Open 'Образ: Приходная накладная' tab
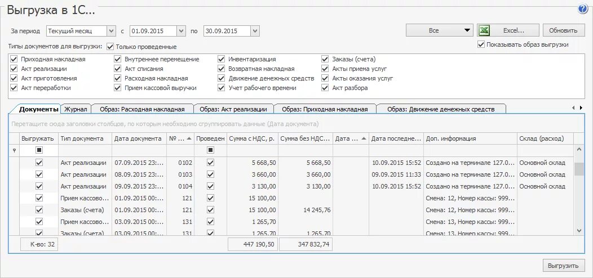Viewport: 593px width, 278px height. 325,109
